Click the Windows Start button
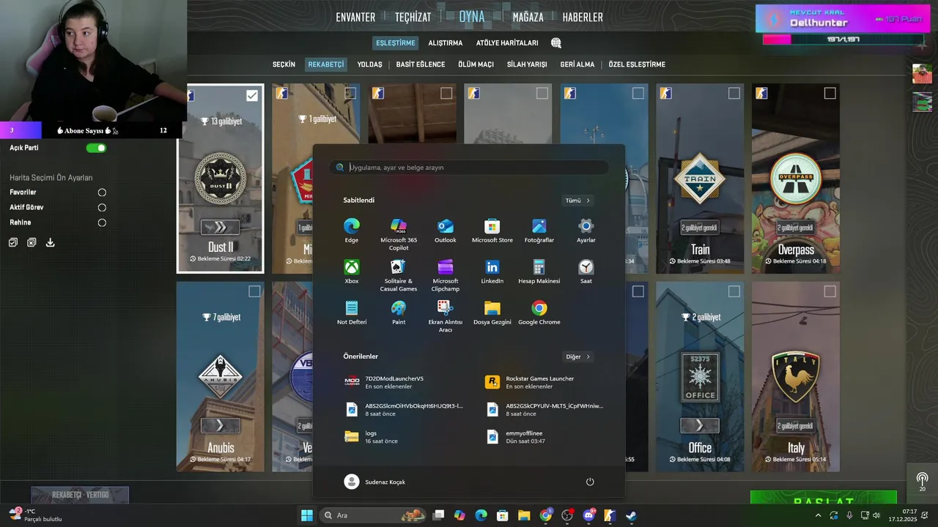Viewport: 938px width, 527px height. pyautogui.click(x=307, y=515)
